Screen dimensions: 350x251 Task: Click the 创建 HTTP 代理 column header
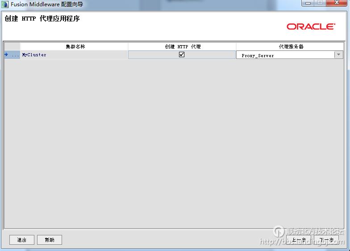tap(182, 46)
